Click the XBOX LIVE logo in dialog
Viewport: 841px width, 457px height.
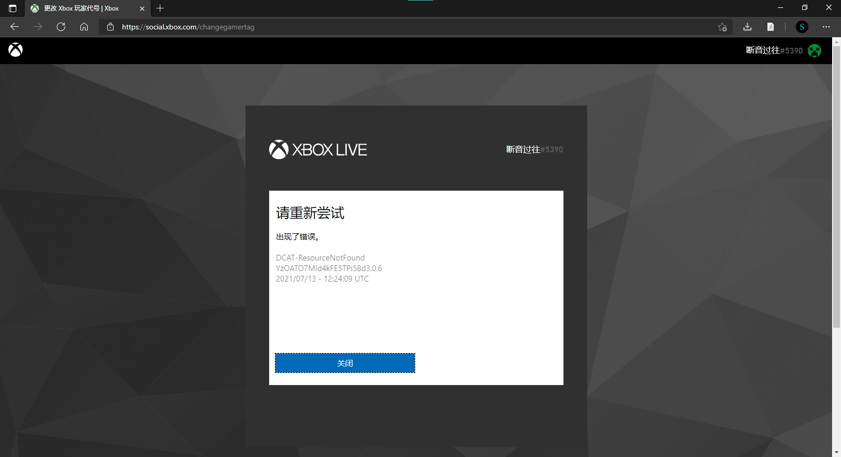(x=318, y=150)
